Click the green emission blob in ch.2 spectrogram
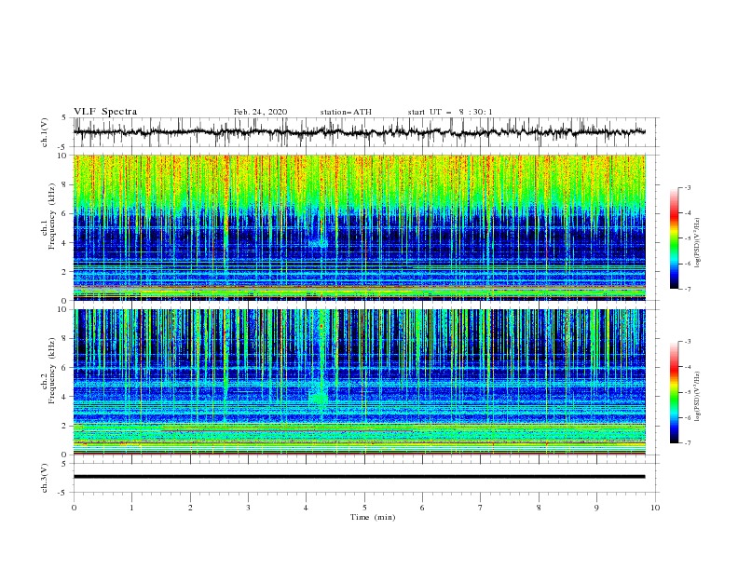The image size is (738, 570). [x=320, y=398]
